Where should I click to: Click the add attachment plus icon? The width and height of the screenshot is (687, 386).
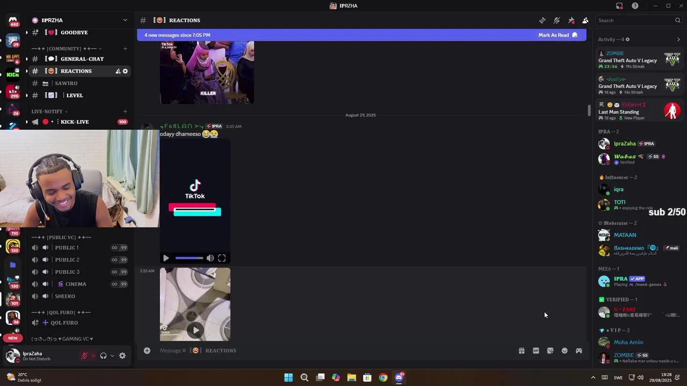147,351
